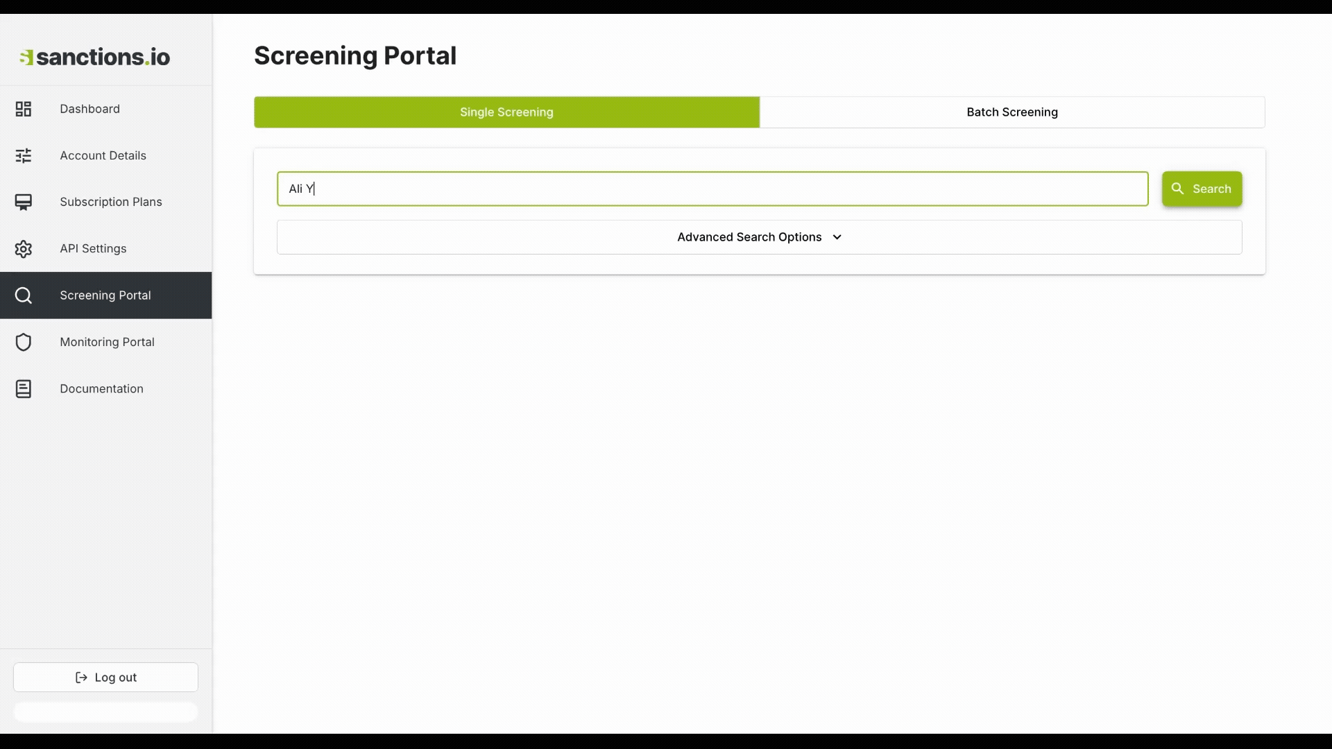The width and height of the screenshot is (1332, 749).
Task: Focus the name search field containing Ali Y
Action: tap(712, 189)
